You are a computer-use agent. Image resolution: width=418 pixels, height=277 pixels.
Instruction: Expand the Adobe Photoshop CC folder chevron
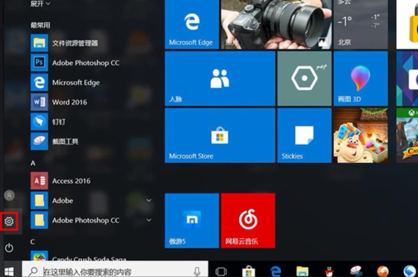click(x=149, y=220)
